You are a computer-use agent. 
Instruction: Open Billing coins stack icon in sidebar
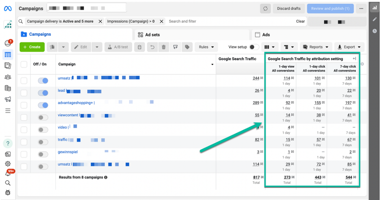[x=8, y=88]
